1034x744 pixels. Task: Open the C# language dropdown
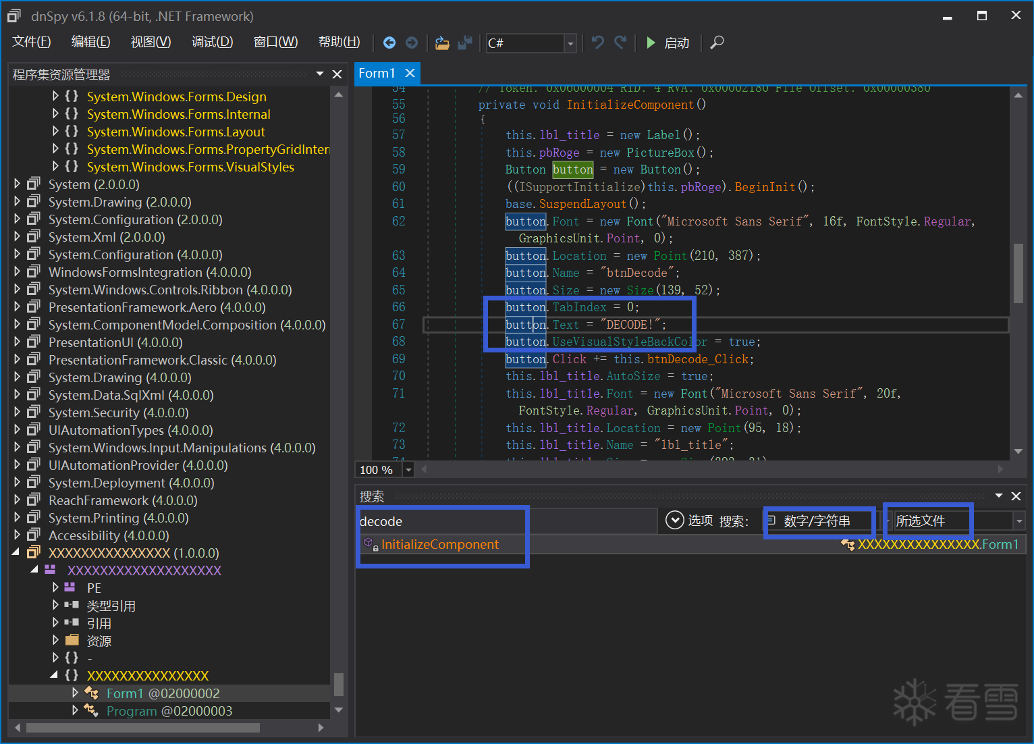570,43
